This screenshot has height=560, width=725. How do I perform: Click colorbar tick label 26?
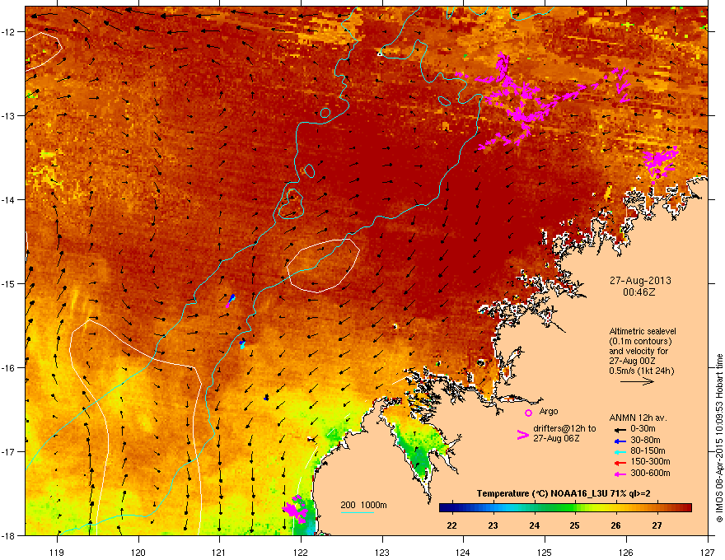[x=615, y=525]
